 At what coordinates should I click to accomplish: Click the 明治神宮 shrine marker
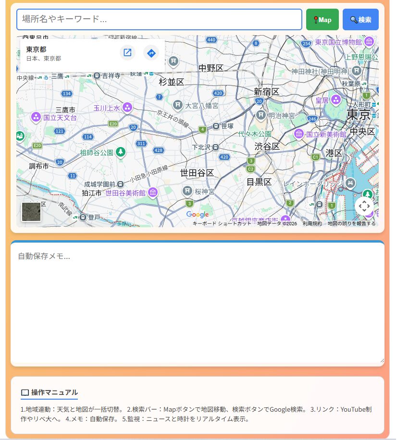261,115
